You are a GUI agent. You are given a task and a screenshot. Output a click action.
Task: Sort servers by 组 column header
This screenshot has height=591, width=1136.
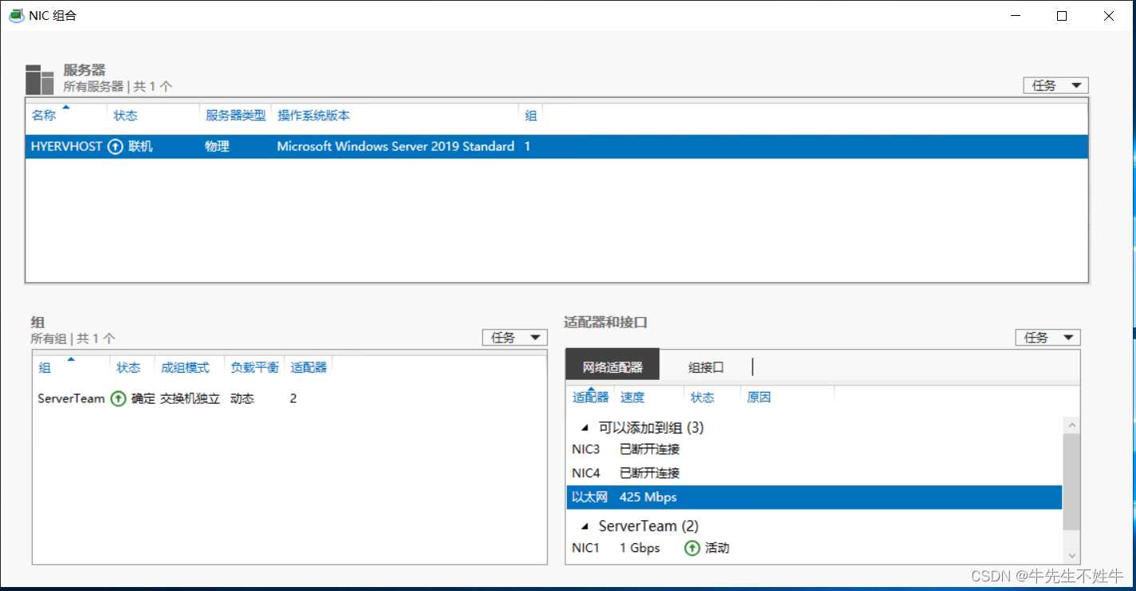click(531, 115)
